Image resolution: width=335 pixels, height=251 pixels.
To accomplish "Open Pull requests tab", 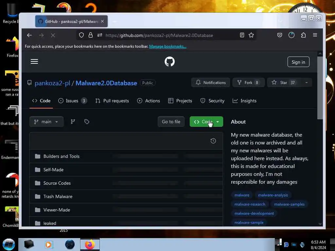I will click(112, 101).
